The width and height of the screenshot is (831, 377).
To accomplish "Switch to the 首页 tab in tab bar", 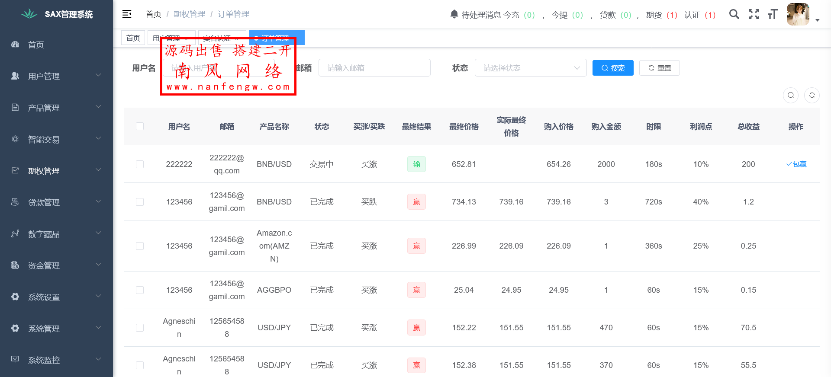I will pos(133,38).
